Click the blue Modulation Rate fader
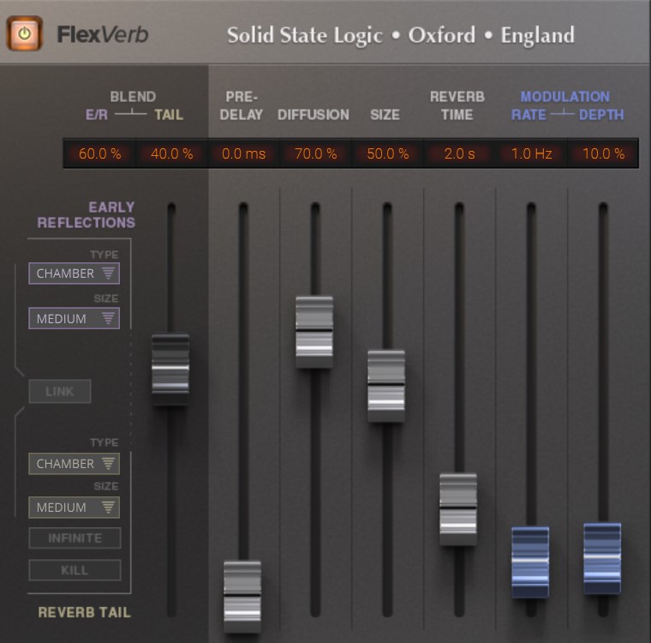 (530, 562)
